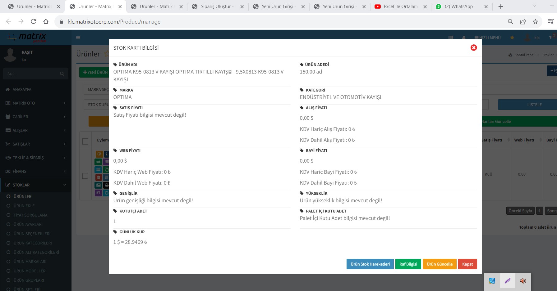Tick the product row checkbox

coord(85,176)
